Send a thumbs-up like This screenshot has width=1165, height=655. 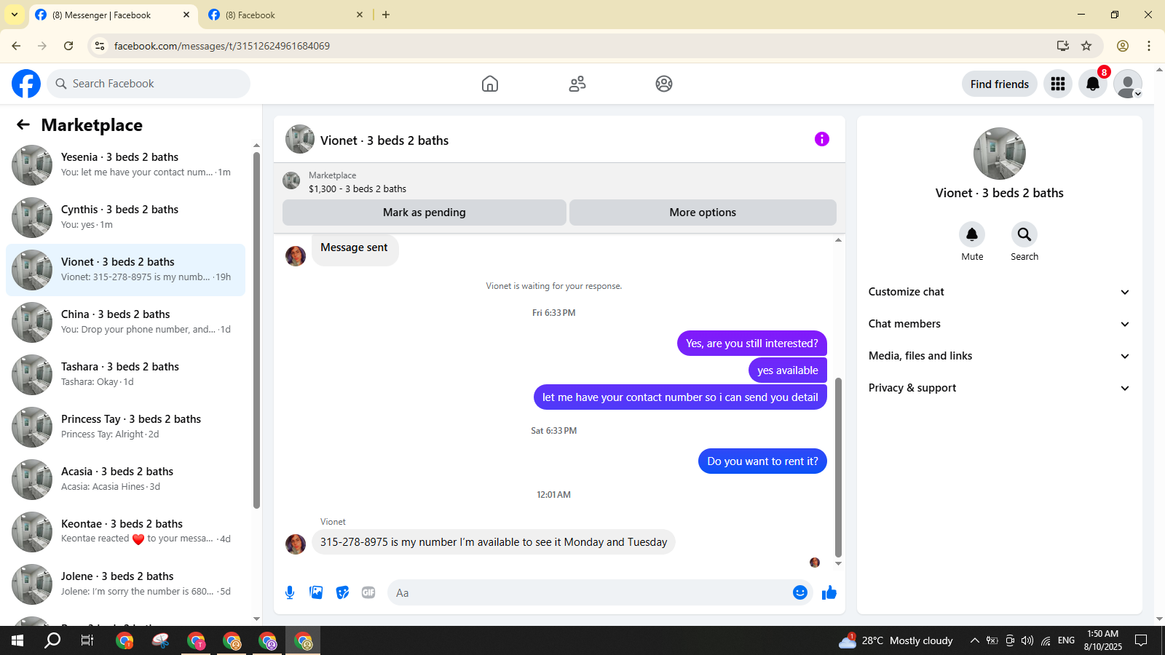pyautogui.click(x=829, y=592)
